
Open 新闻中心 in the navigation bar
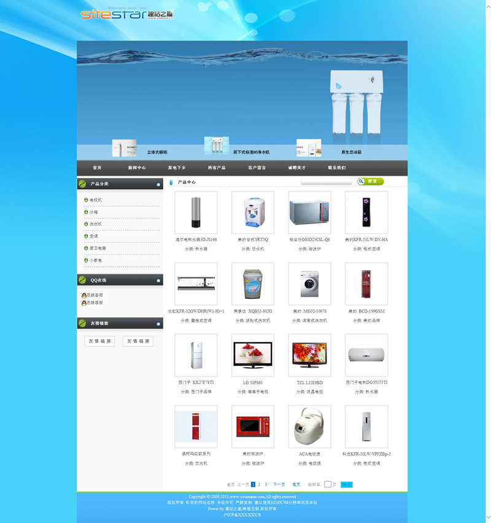coord(137,168)
